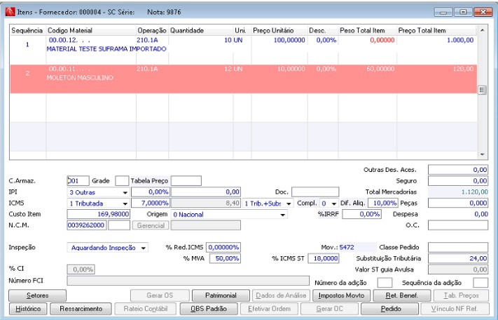
Task: Click the Outras Des. Aces. field
Action: (x=458, y=170)
